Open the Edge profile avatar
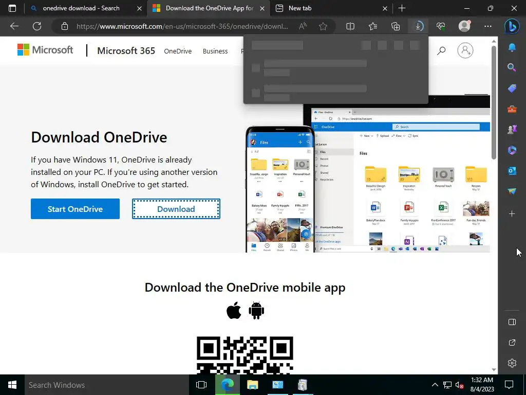This screenshot has height=395, width=526. coord(464,26)
